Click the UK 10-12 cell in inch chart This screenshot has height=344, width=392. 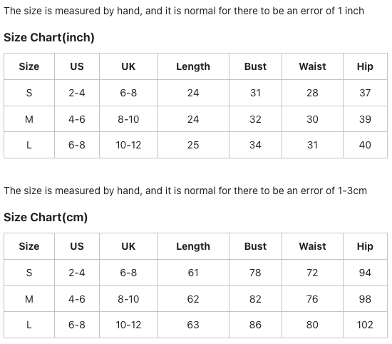point(128,145)
